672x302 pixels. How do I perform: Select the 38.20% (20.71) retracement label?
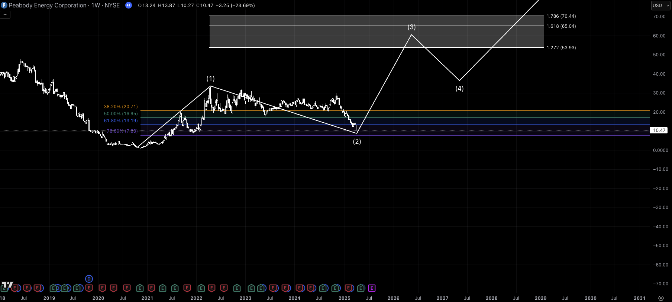pyautogui.click(x=121, y=107)
